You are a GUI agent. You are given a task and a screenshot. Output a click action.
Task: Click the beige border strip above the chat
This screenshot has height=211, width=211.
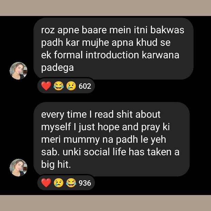[105, 8]
